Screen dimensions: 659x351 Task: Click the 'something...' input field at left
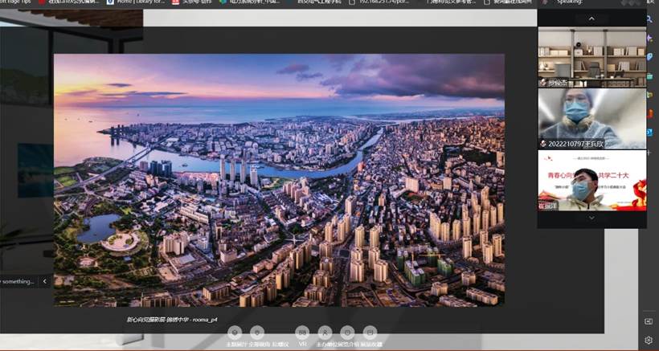(18, 281)
